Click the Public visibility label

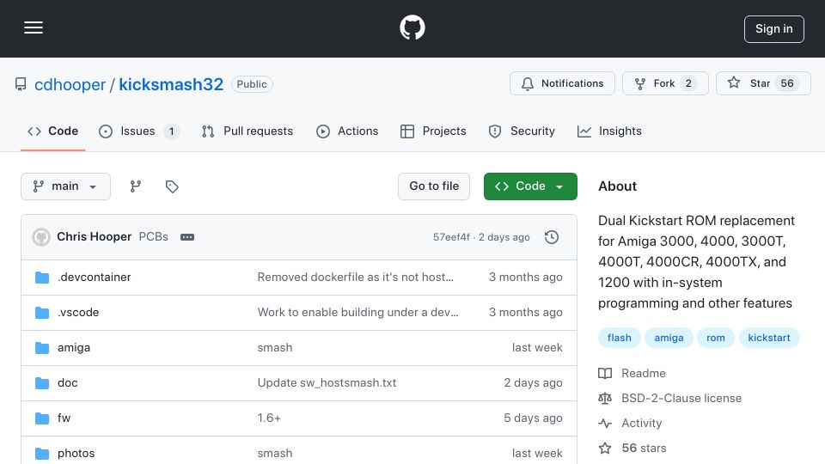[x=252, y=84]
